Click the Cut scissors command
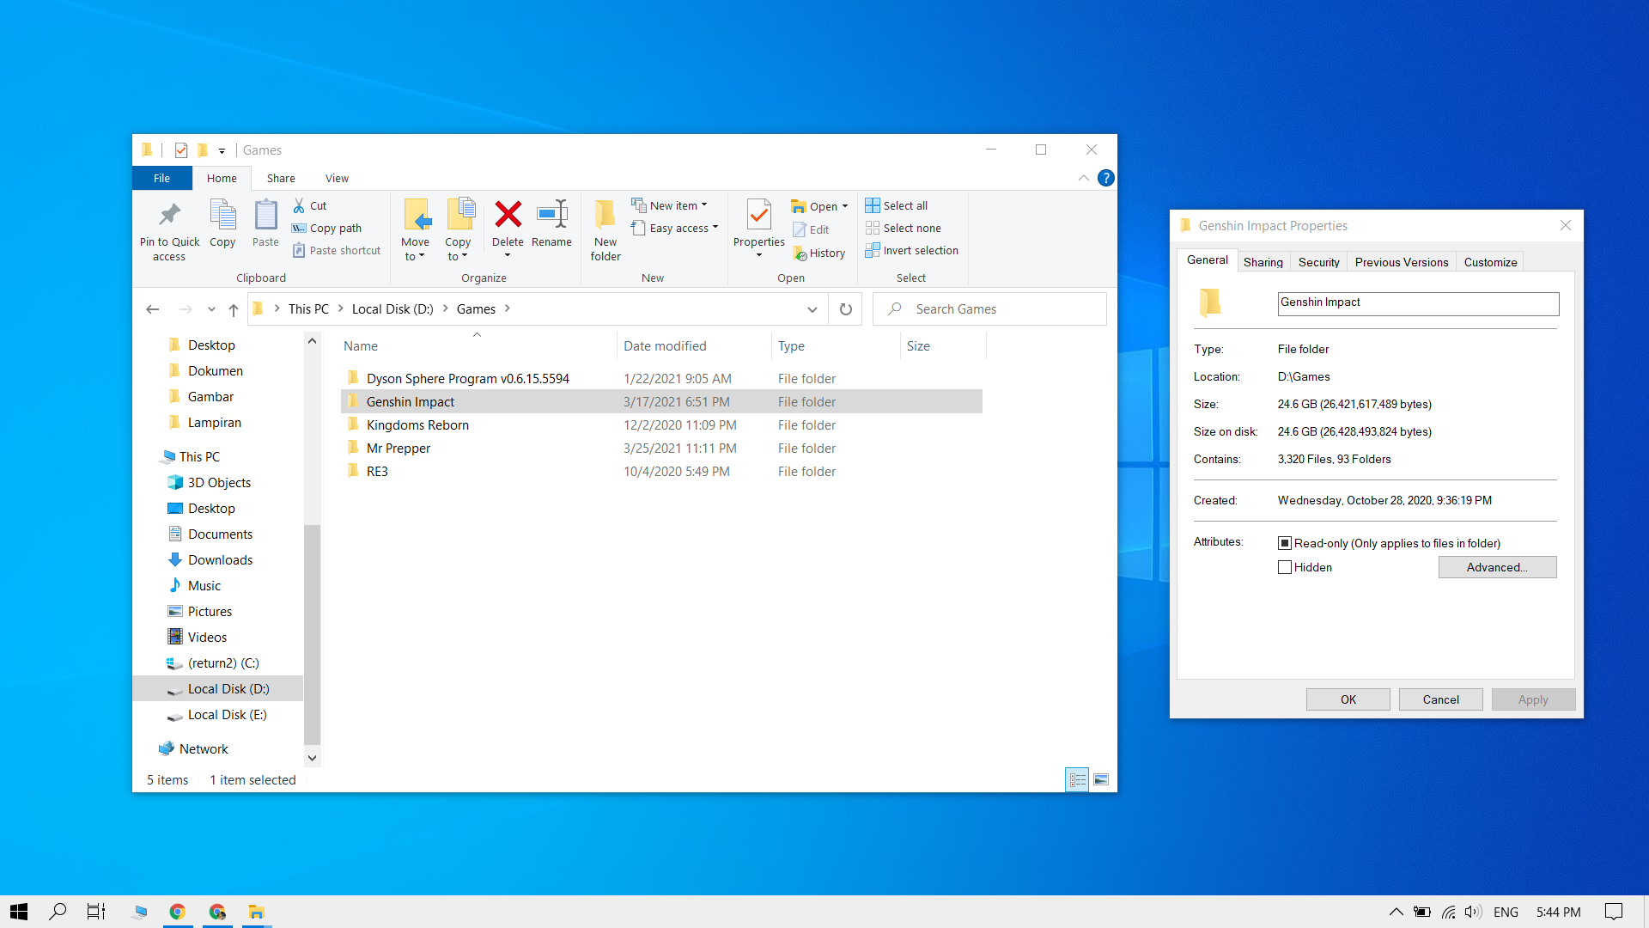 point(309,205)
